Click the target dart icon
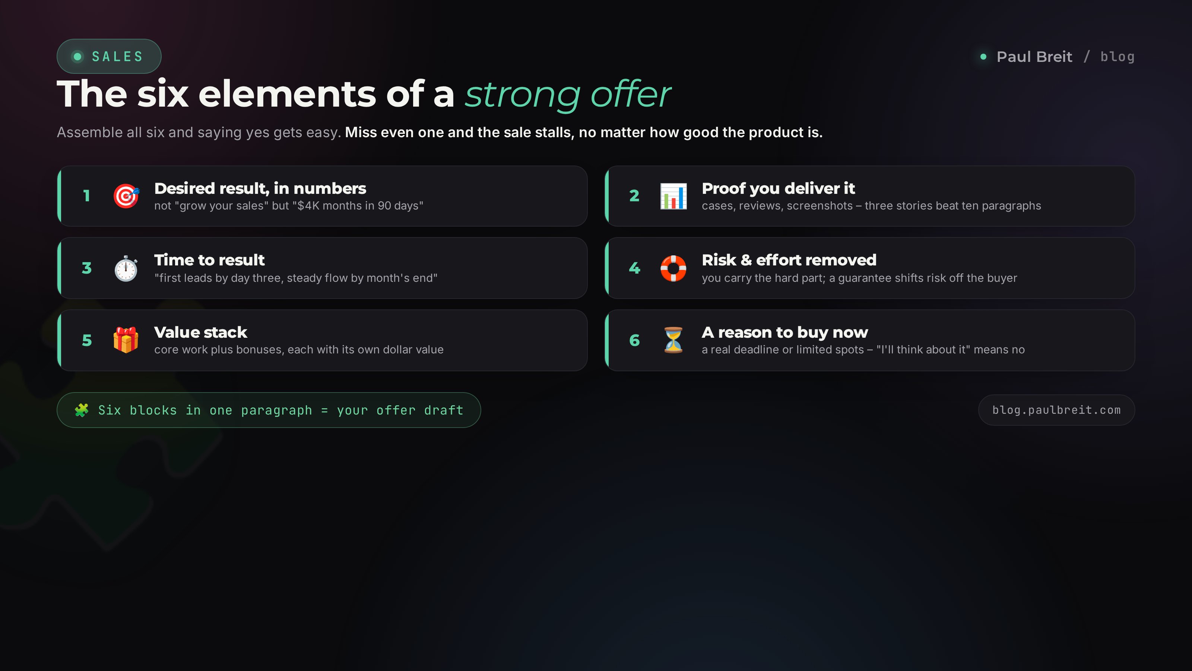The height and width of the screenshot is (671, 1192). tap(126, 196)
